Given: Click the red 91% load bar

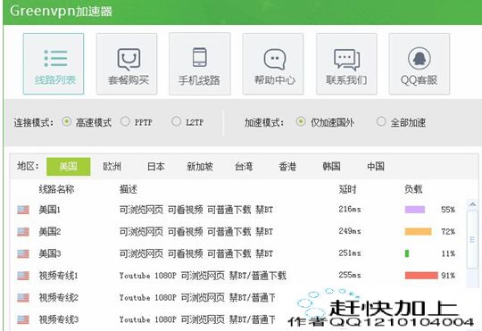Looking at the screenshot, I should tap(421, 276).
